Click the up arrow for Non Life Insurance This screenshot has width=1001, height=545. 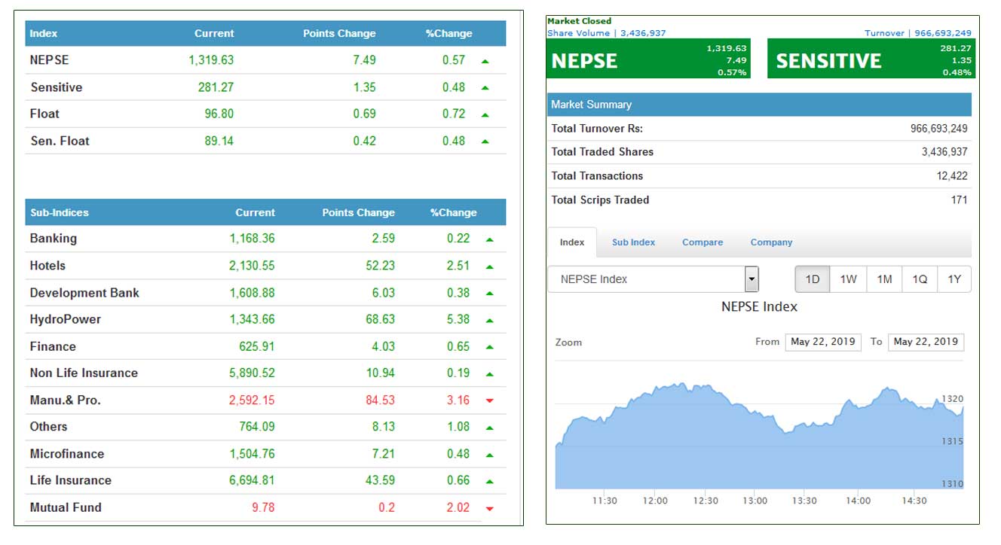[490, 374]
